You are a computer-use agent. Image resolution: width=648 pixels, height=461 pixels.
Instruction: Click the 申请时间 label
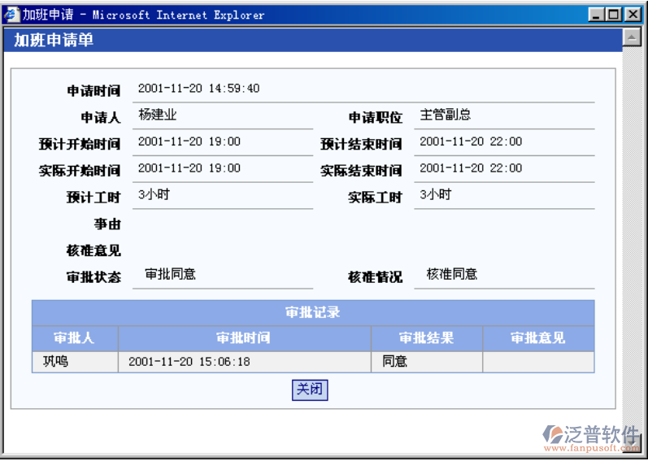coord(94,91)
